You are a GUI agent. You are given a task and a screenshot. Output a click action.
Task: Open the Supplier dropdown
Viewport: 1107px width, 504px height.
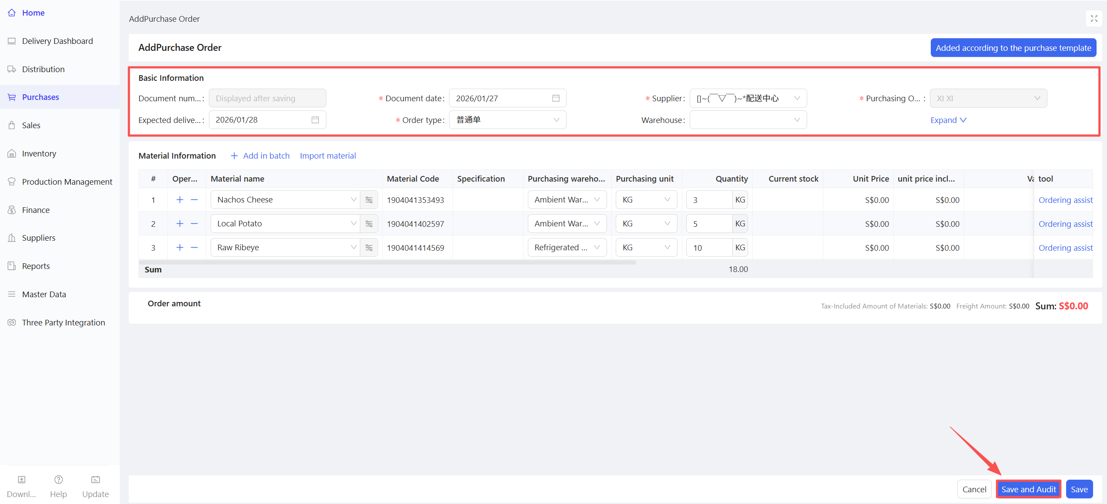748,98
